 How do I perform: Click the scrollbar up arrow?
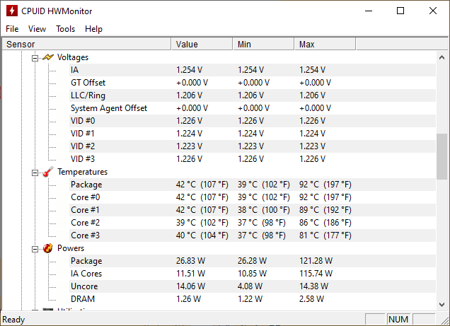pos(442,57)
